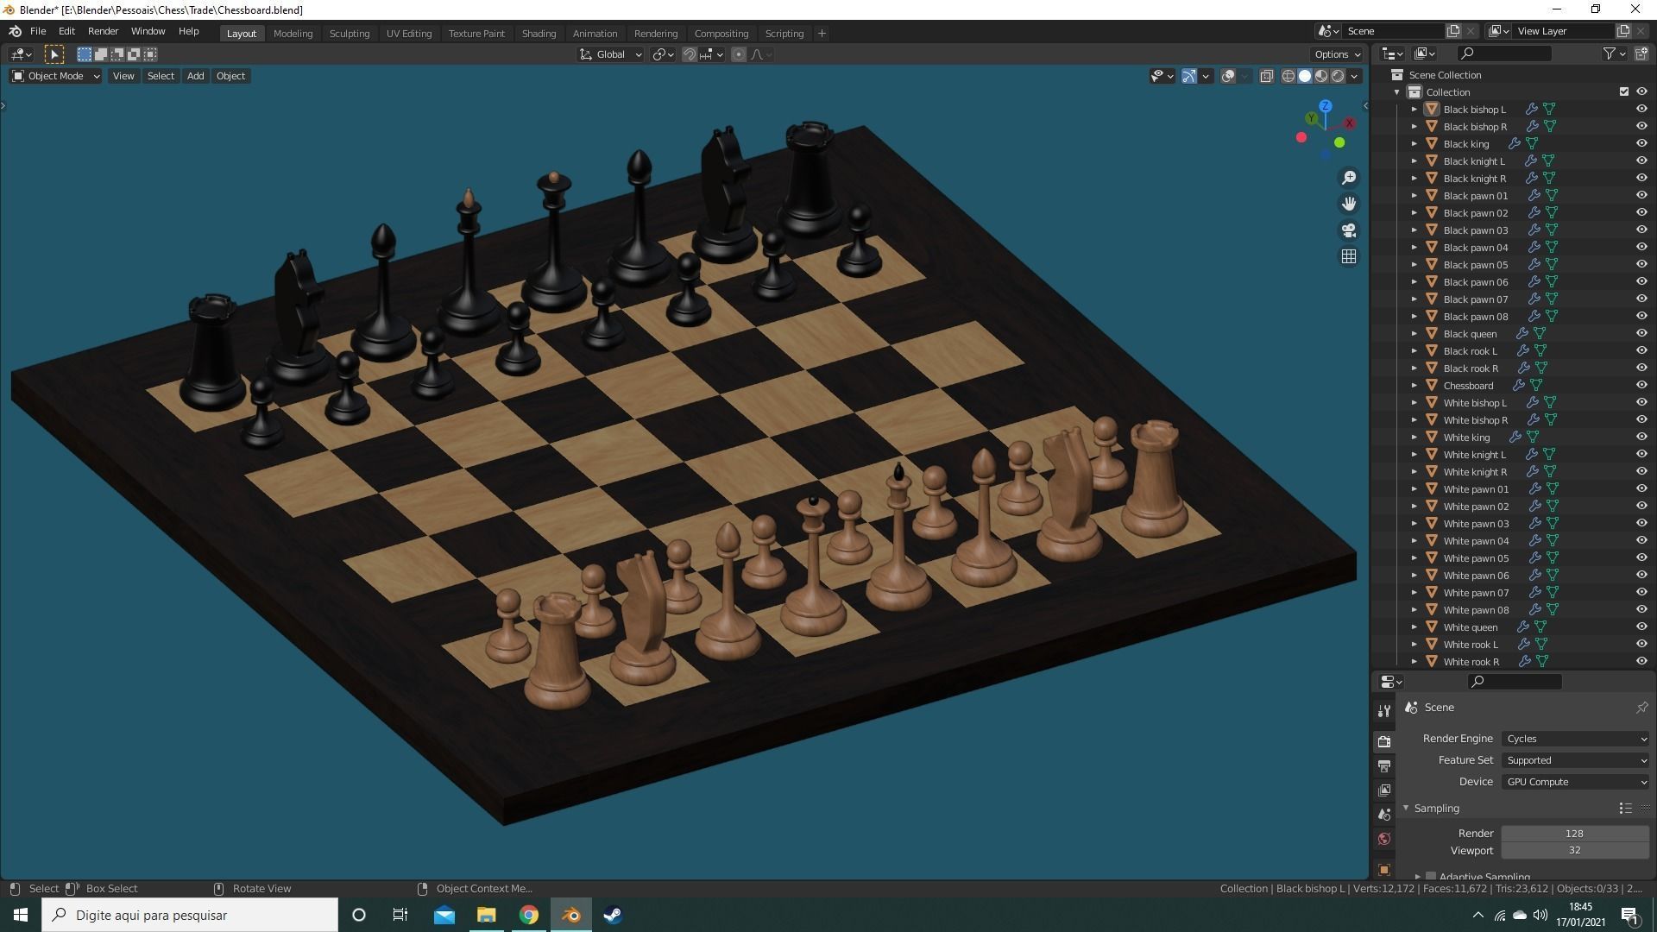Click the Z axis on the navigation gizmo
Image resolution: width=1657 pixels, height=932 pixels.
pyautogui.click(x=1325, y=106)
